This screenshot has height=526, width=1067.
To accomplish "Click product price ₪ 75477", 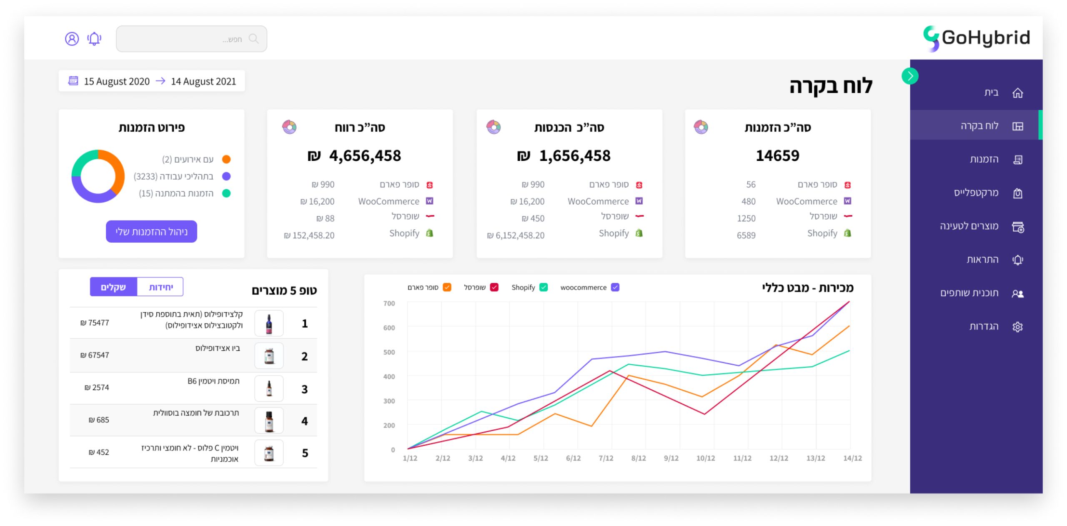I will pos(95,323).
